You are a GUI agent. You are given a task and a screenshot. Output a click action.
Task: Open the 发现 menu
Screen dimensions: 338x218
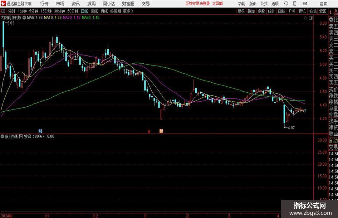point(92,4)
